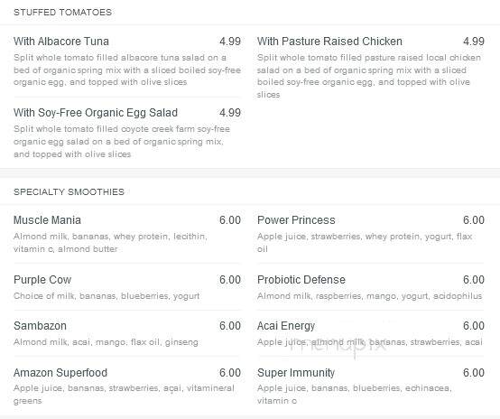
Task: Click the 6.00 price of Super Immunity
Action: coord(474,373)
